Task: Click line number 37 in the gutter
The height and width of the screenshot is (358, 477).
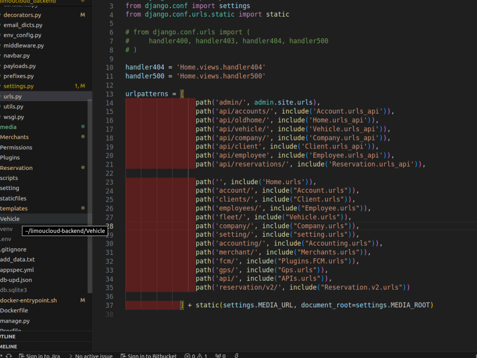Action: pos(109,305)
